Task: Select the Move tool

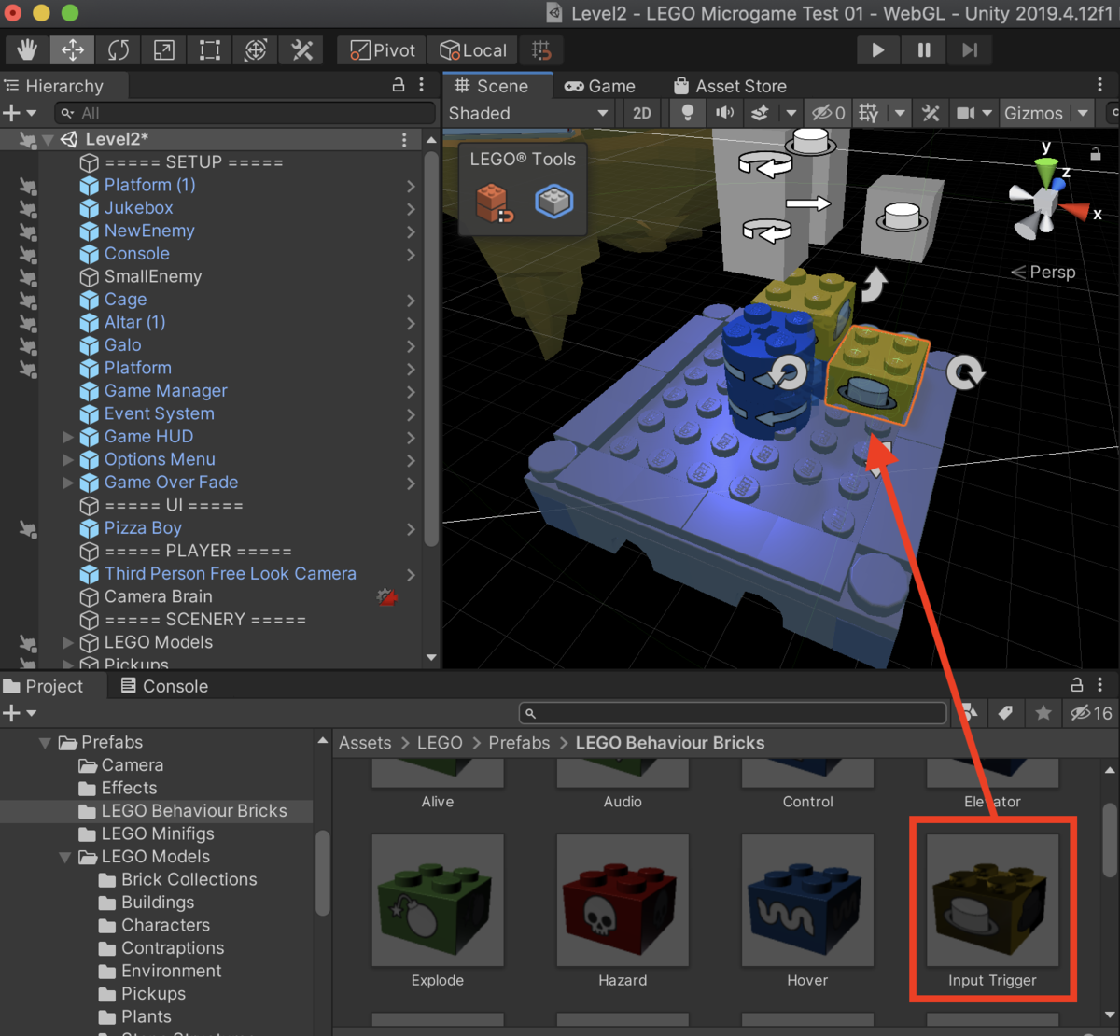Action: (73, 50)
